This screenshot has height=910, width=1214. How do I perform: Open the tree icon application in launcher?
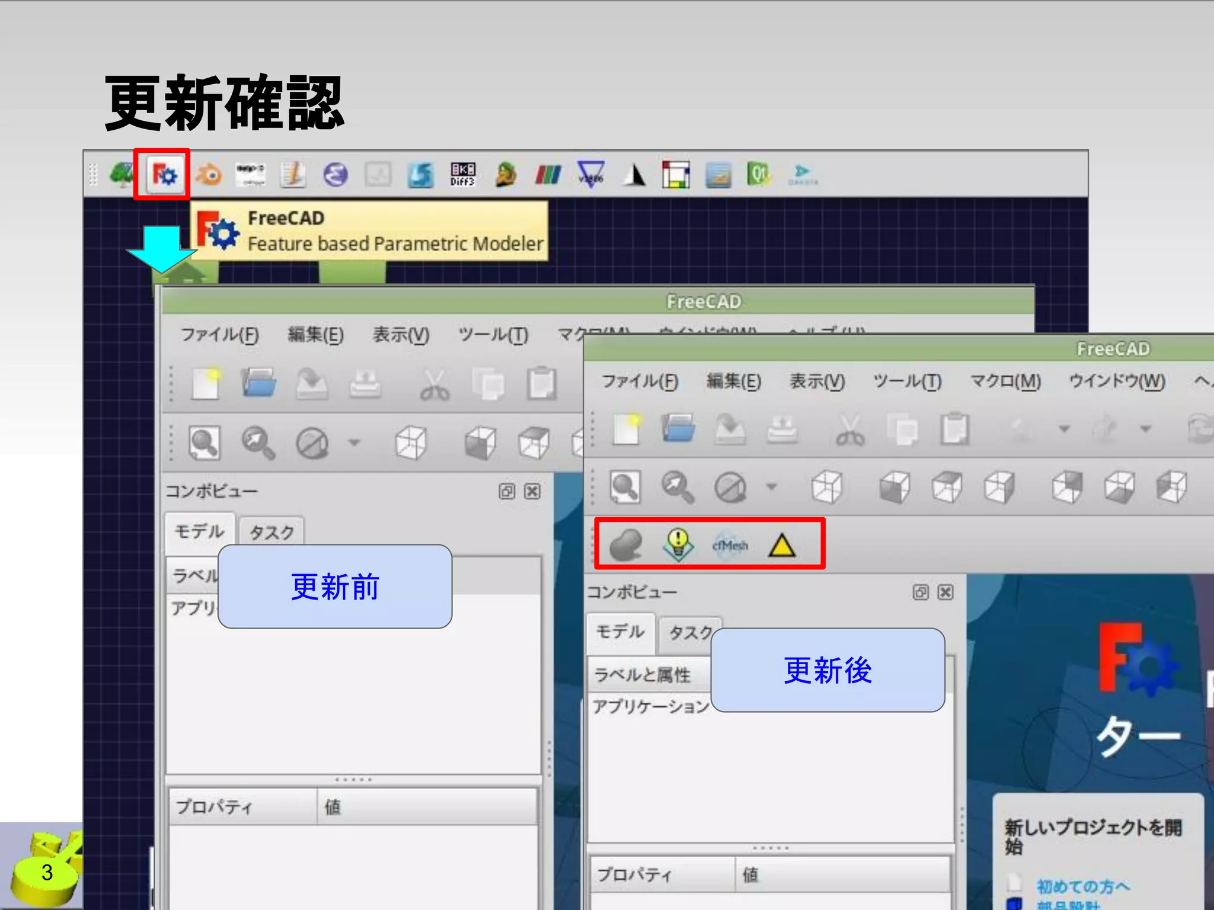tap(123, 175)
